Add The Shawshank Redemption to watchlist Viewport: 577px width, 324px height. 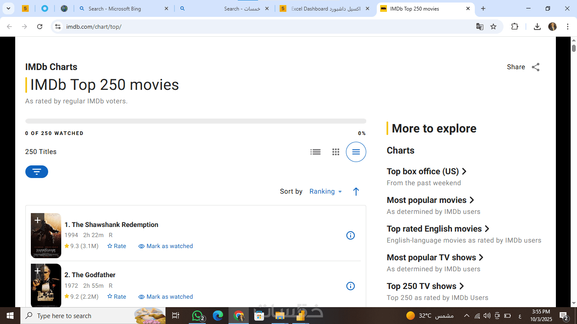tap(38, 220)
